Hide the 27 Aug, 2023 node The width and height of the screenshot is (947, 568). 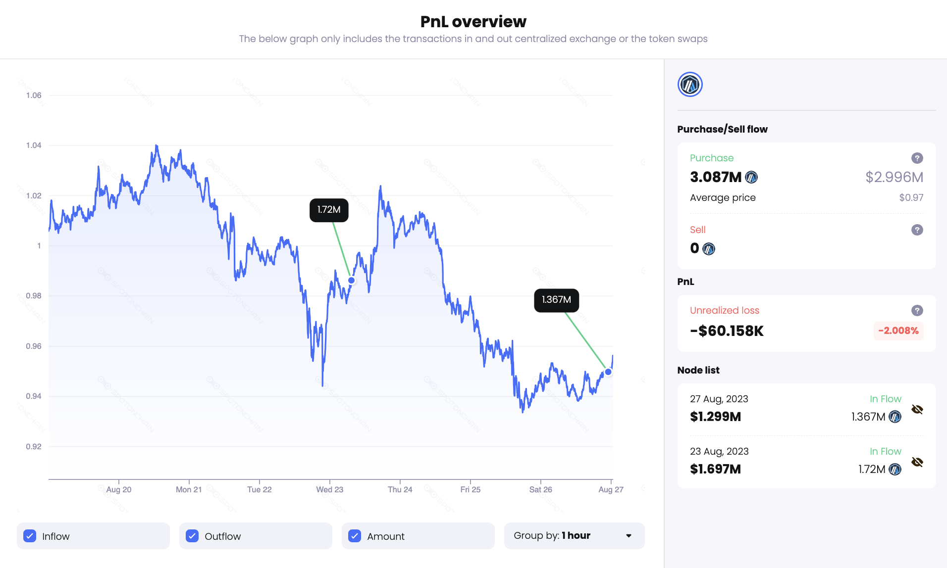[x=917, y=410]
